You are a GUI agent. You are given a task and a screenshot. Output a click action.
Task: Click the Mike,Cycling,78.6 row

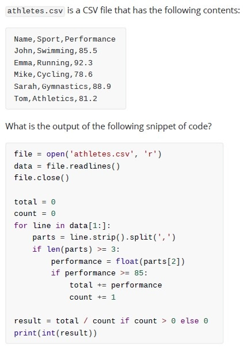coord(53,74)
